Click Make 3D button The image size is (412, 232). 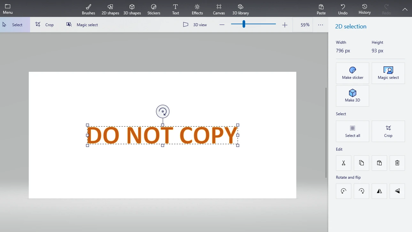353,96
